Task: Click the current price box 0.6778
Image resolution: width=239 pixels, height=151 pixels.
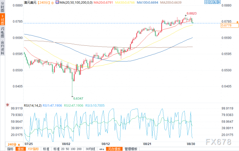Action: tap(229, 25)
